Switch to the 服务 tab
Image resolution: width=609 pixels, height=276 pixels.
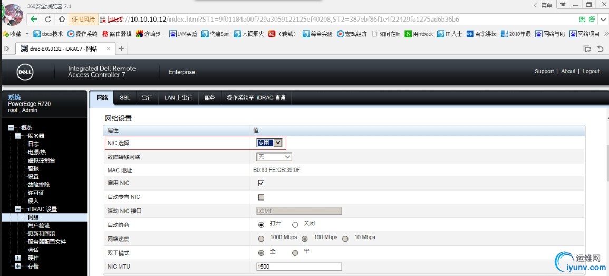[x=210, y=98]
